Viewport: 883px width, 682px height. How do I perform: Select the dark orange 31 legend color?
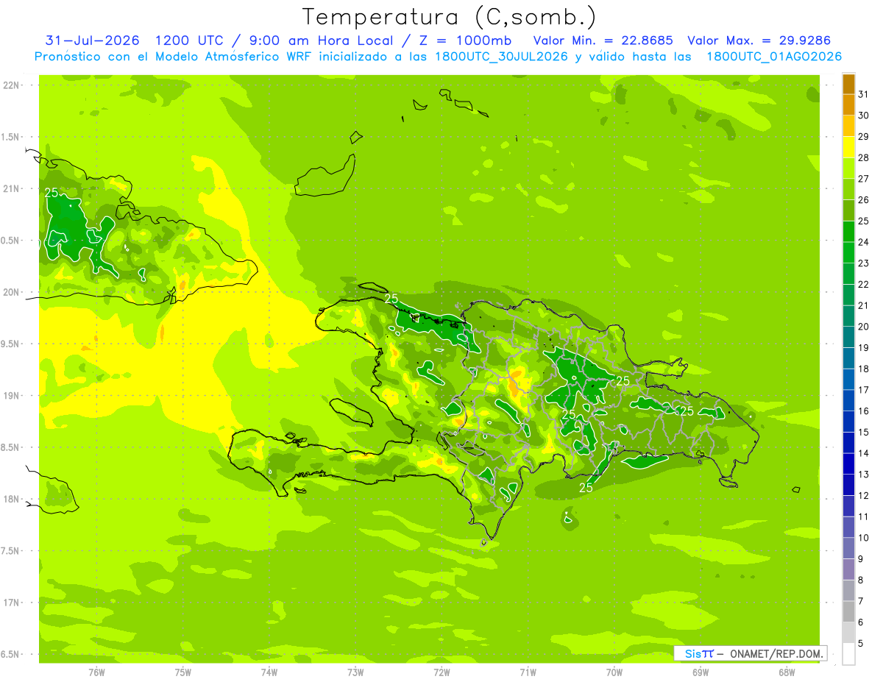click(848, 84)
